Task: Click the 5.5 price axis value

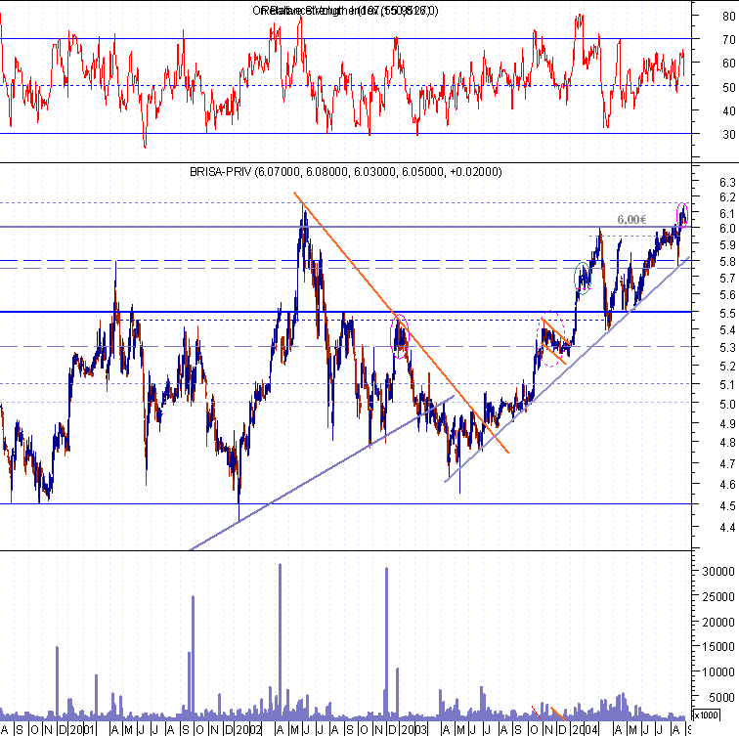Action: (x=727, y=313)
